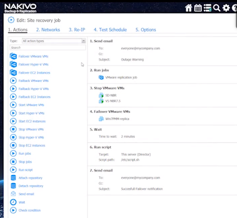Click the Wait clock icon
Screen dimensions: 237x218
coord(13,202)
